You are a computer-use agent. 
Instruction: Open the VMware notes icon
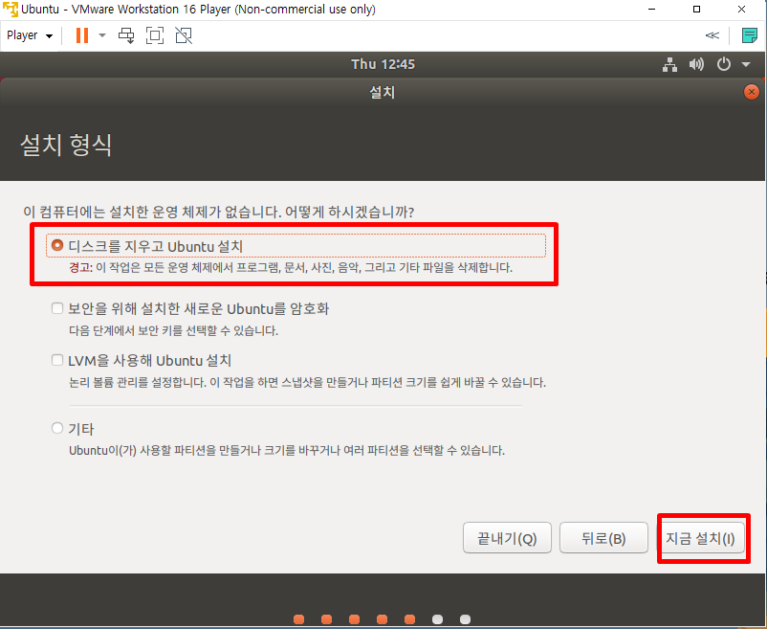(750, 35)
